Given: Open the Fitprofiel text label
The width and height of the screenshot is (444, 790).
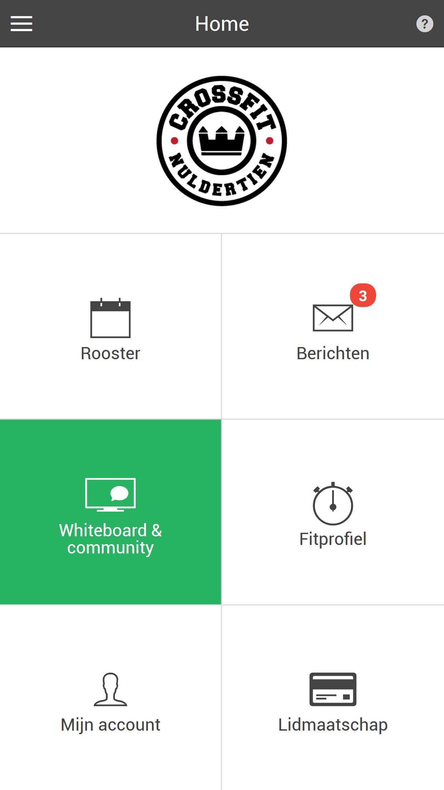Looking at the screenshot, I should tap(333, 539).
